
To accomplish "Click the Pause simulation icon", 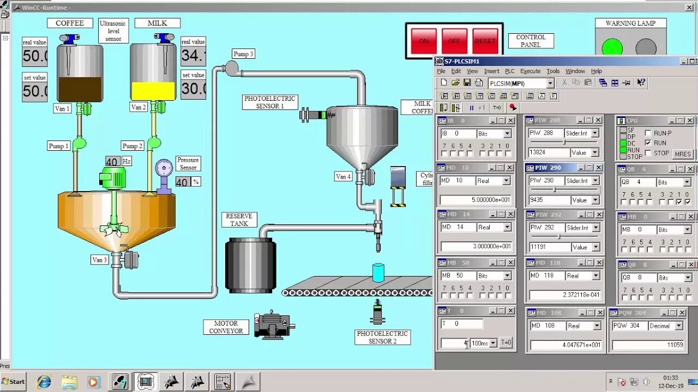I will [472, 108].
